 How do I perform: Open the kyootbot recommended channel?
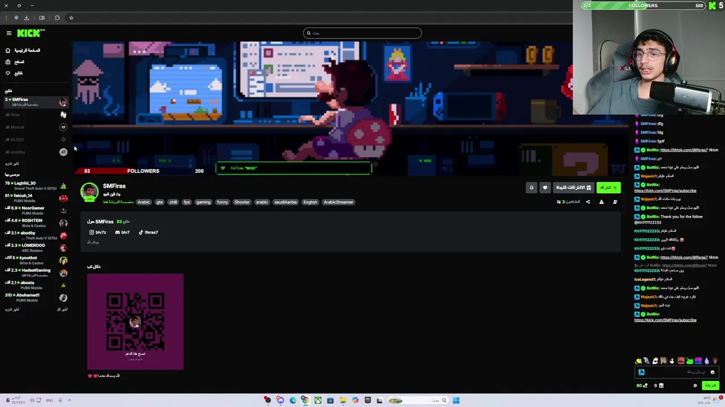[x=36, y=260]
